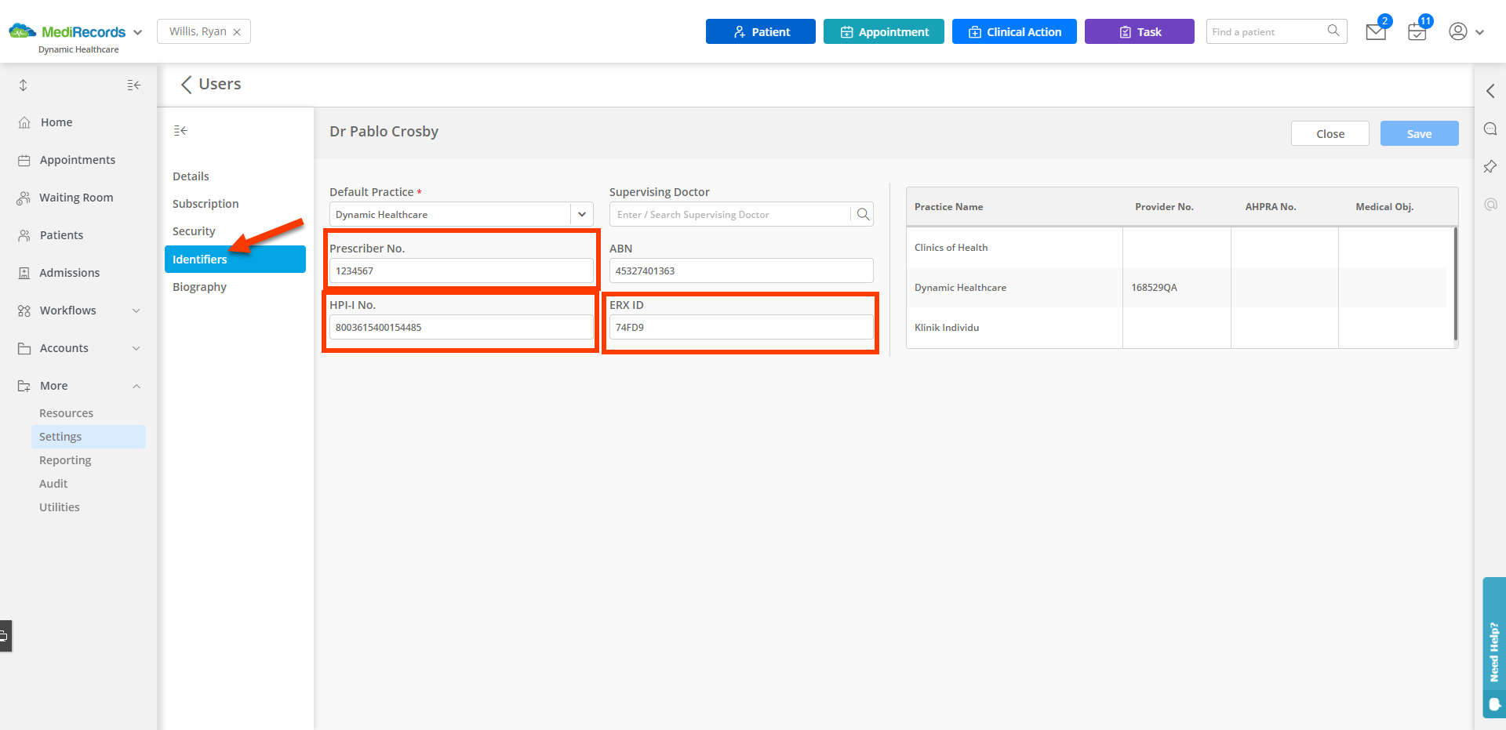Click the Save button
The width and height of the screenshot is (1506, 730).
pyautogui.click(x=1419, y=133)
